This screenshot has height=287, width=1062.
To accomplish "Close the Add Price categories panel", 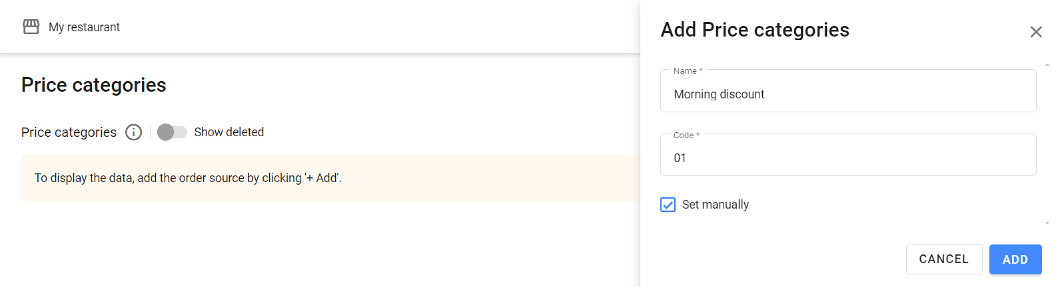I will (x=1035, y=32).
